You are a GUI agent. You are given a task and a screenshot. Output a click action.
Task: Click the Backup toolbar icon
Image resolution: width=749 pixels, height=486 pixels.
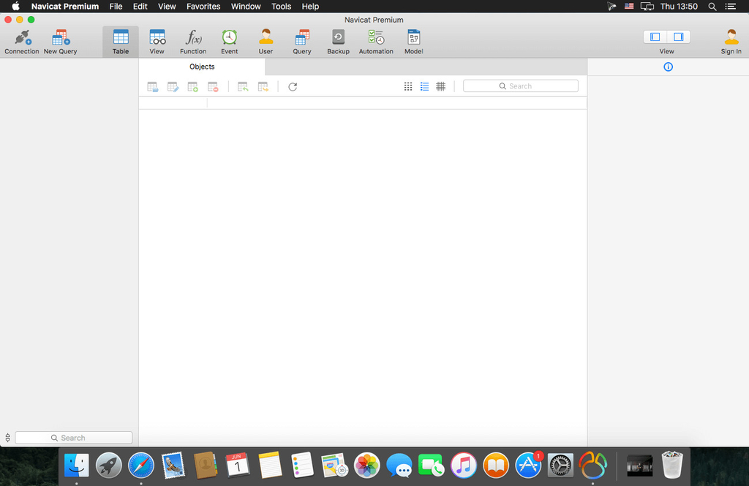tap(338, 41)
